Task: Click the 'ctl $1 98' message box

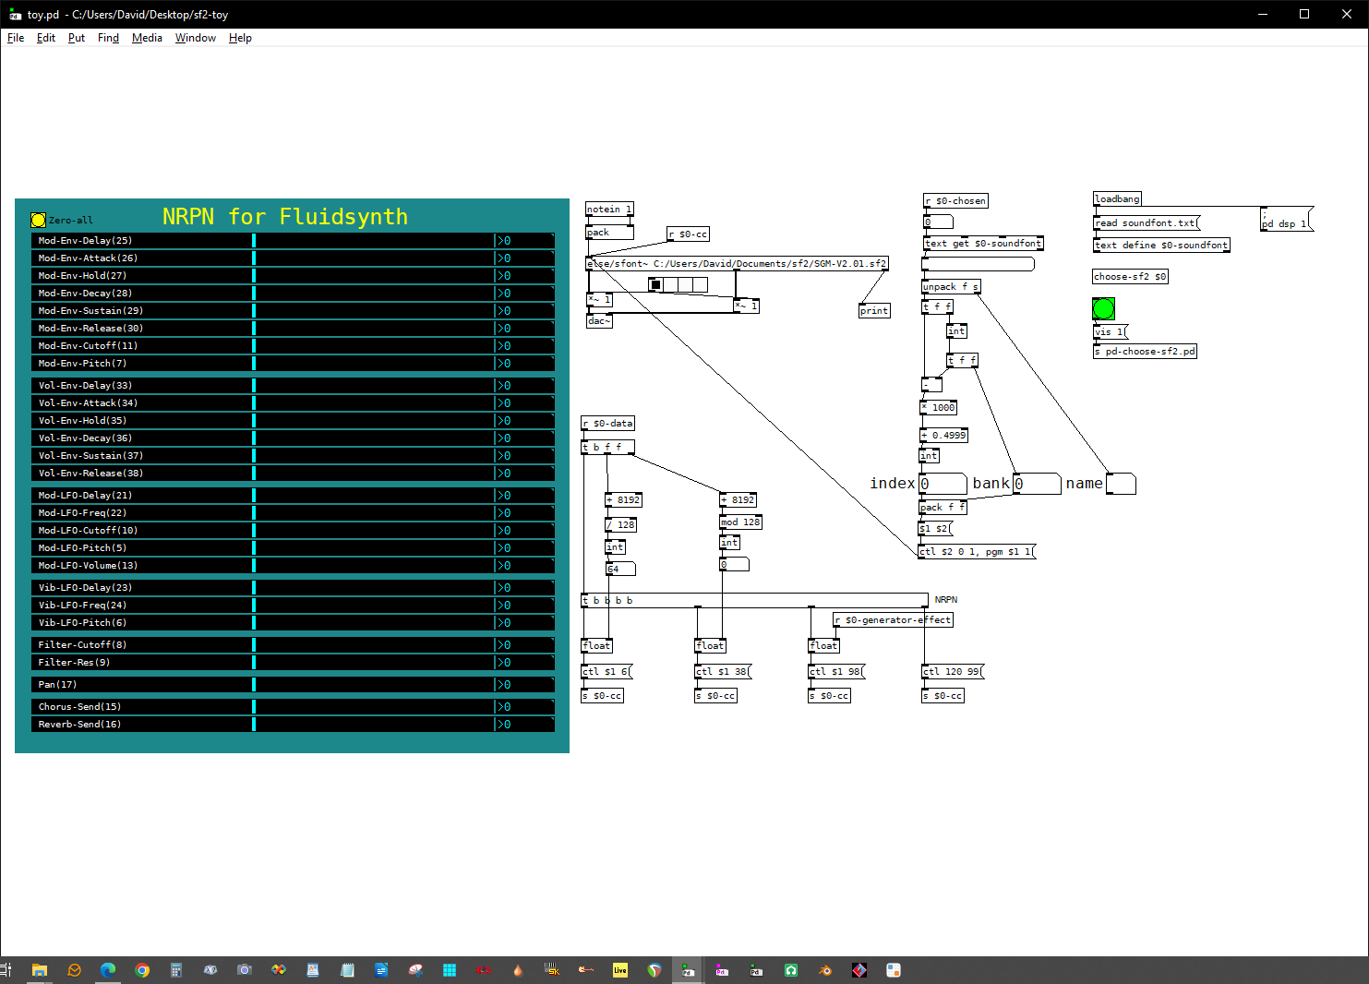Action: tap(836, 672)
